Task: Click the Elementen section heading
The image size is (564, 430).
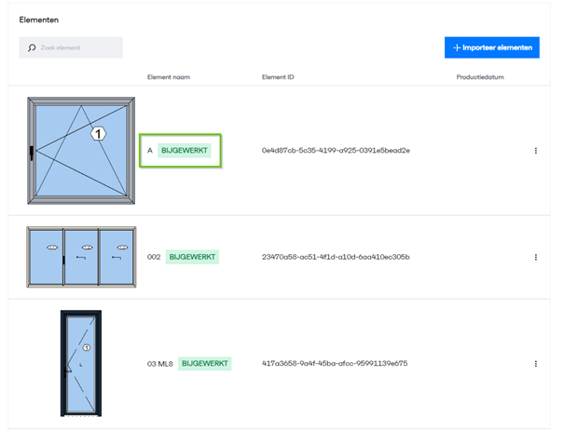Action: 39,20
